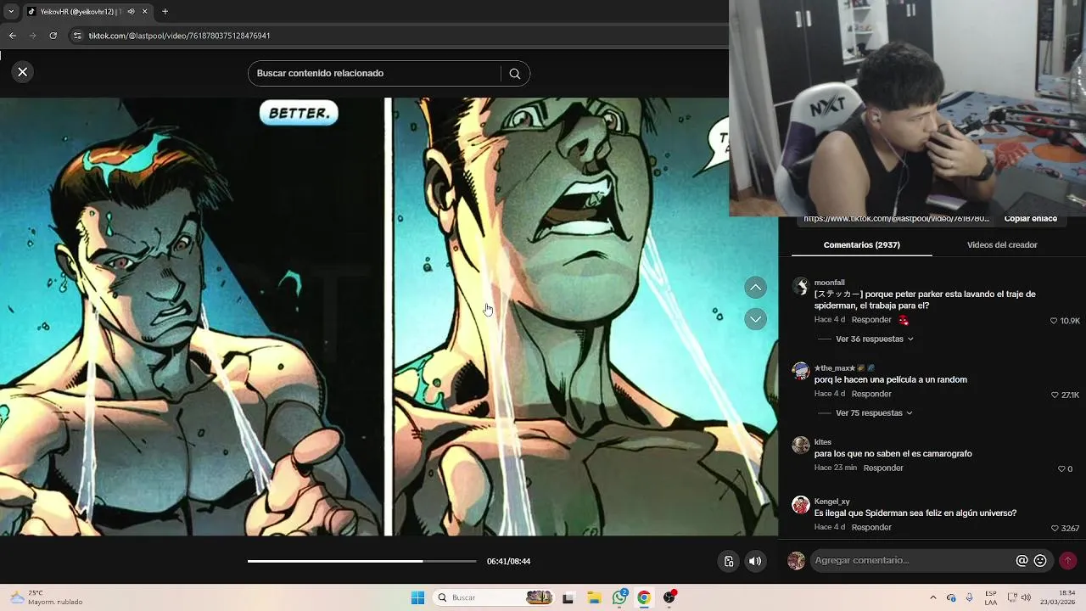Open File Explorer from taskbar
1086x611 pixels.
click(594, 598)
